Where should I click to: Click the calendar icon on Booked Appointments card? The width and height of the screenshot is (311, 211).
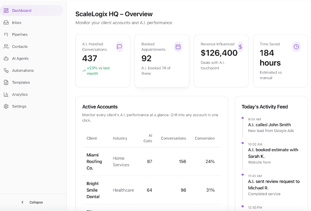(x=178, y=47)
